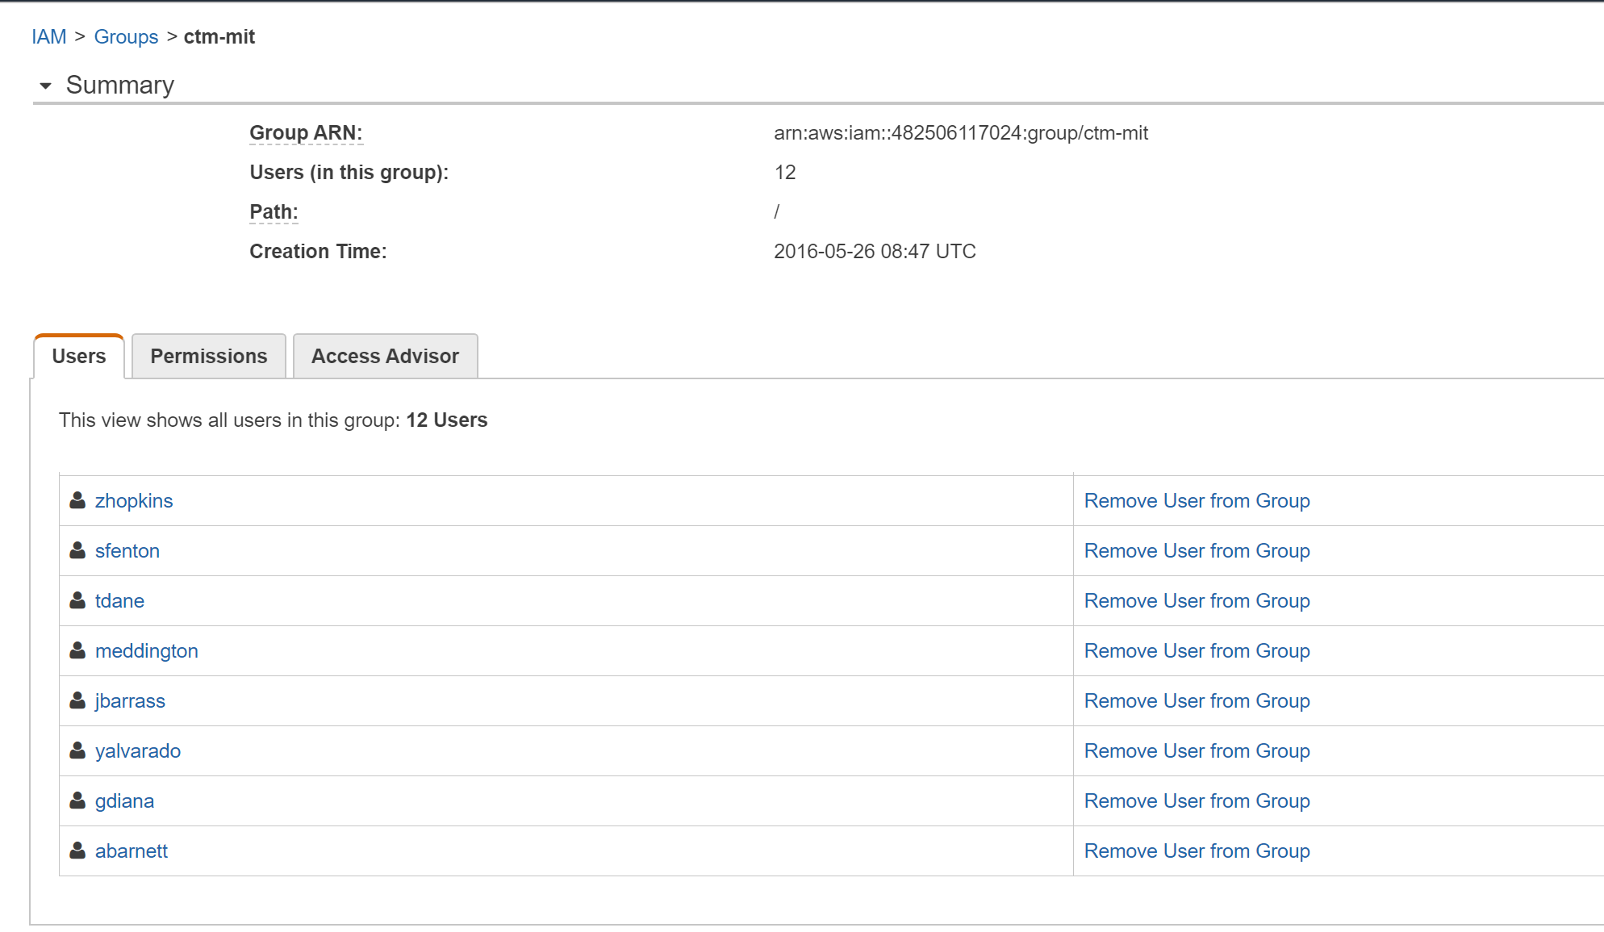Navigate to Groups breadcrumb link
1604x932 pixels.
[x=126, y=37]
